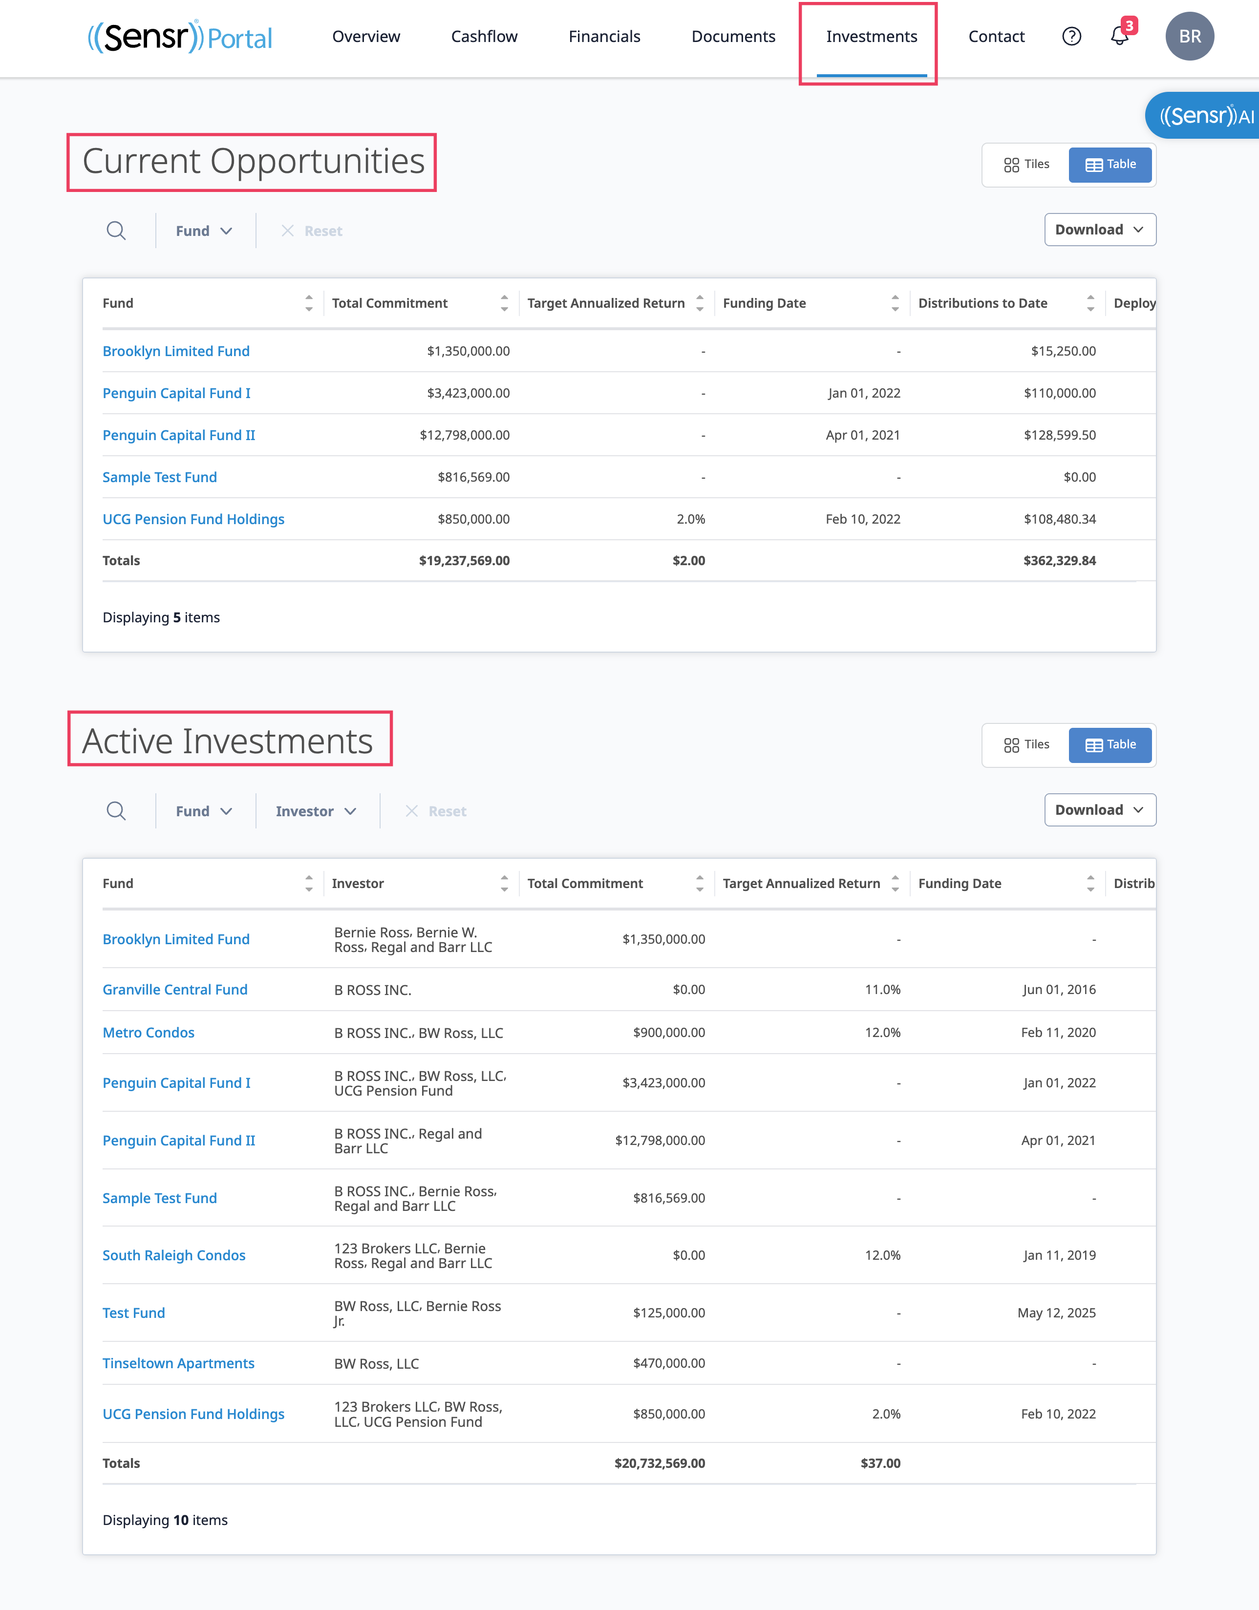The height and width of the screenshot is (1610, 1259).
Task: Open Brooklyn Limited Fund in Current Opportunities
Action: 176,351
